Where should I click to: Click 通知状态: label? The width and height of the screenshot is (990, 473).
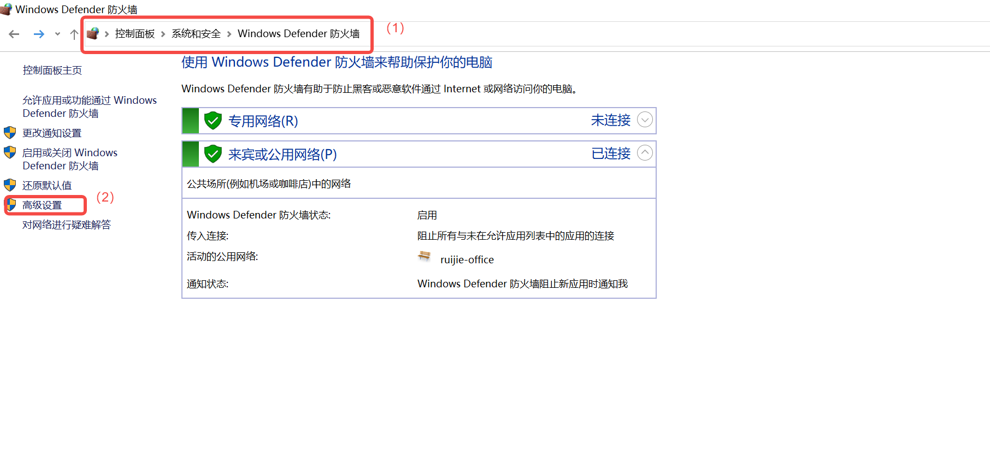[x=208, y=283]
